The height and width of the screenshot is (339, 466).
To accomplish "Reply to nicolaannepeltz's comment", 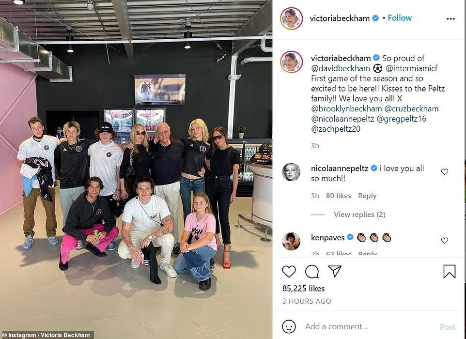I will pyautogui.click(x=367, y=196).
